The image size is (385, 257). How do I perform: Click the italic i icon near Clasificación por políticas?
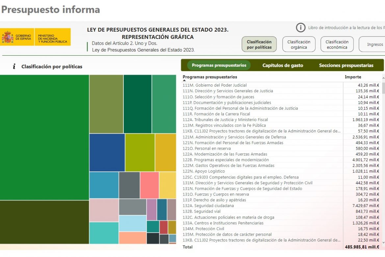click(x=14, y=67)
